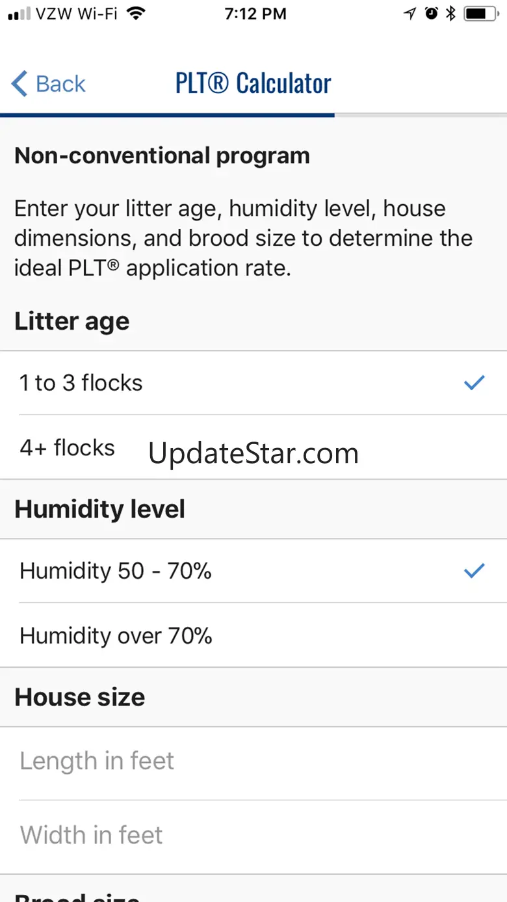Screen dimensions: 507x902
Task: Tap the alarm clock status icon
Action: pyautogui.click(x=431, y=14)
